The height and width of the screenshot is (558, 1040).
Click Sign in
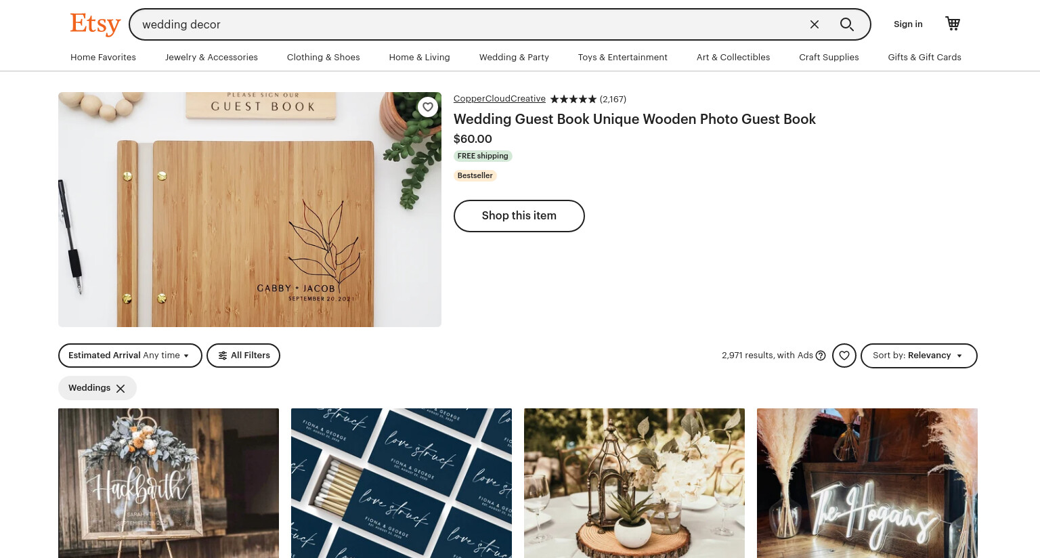[x=908, y=24]
